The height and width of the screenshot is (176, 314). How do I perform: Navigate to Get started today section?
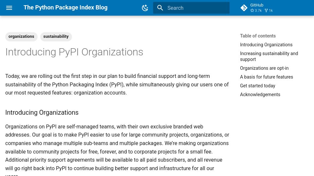(x=257, y=86)
